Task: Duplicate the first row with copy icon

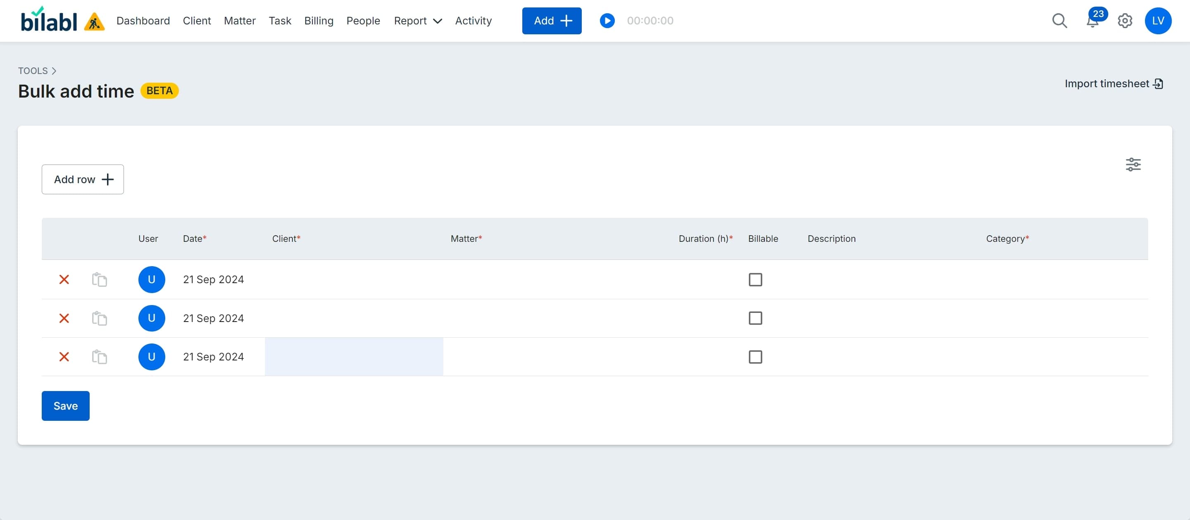Action: point(99,279)
